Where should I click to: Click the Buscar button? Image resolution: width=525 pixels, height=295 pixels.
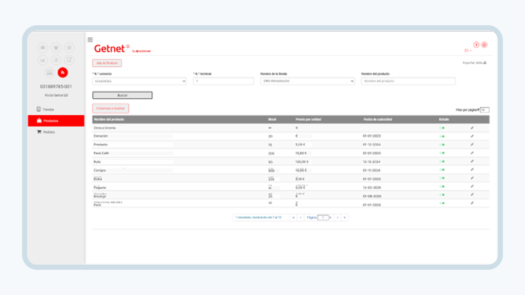122,95
